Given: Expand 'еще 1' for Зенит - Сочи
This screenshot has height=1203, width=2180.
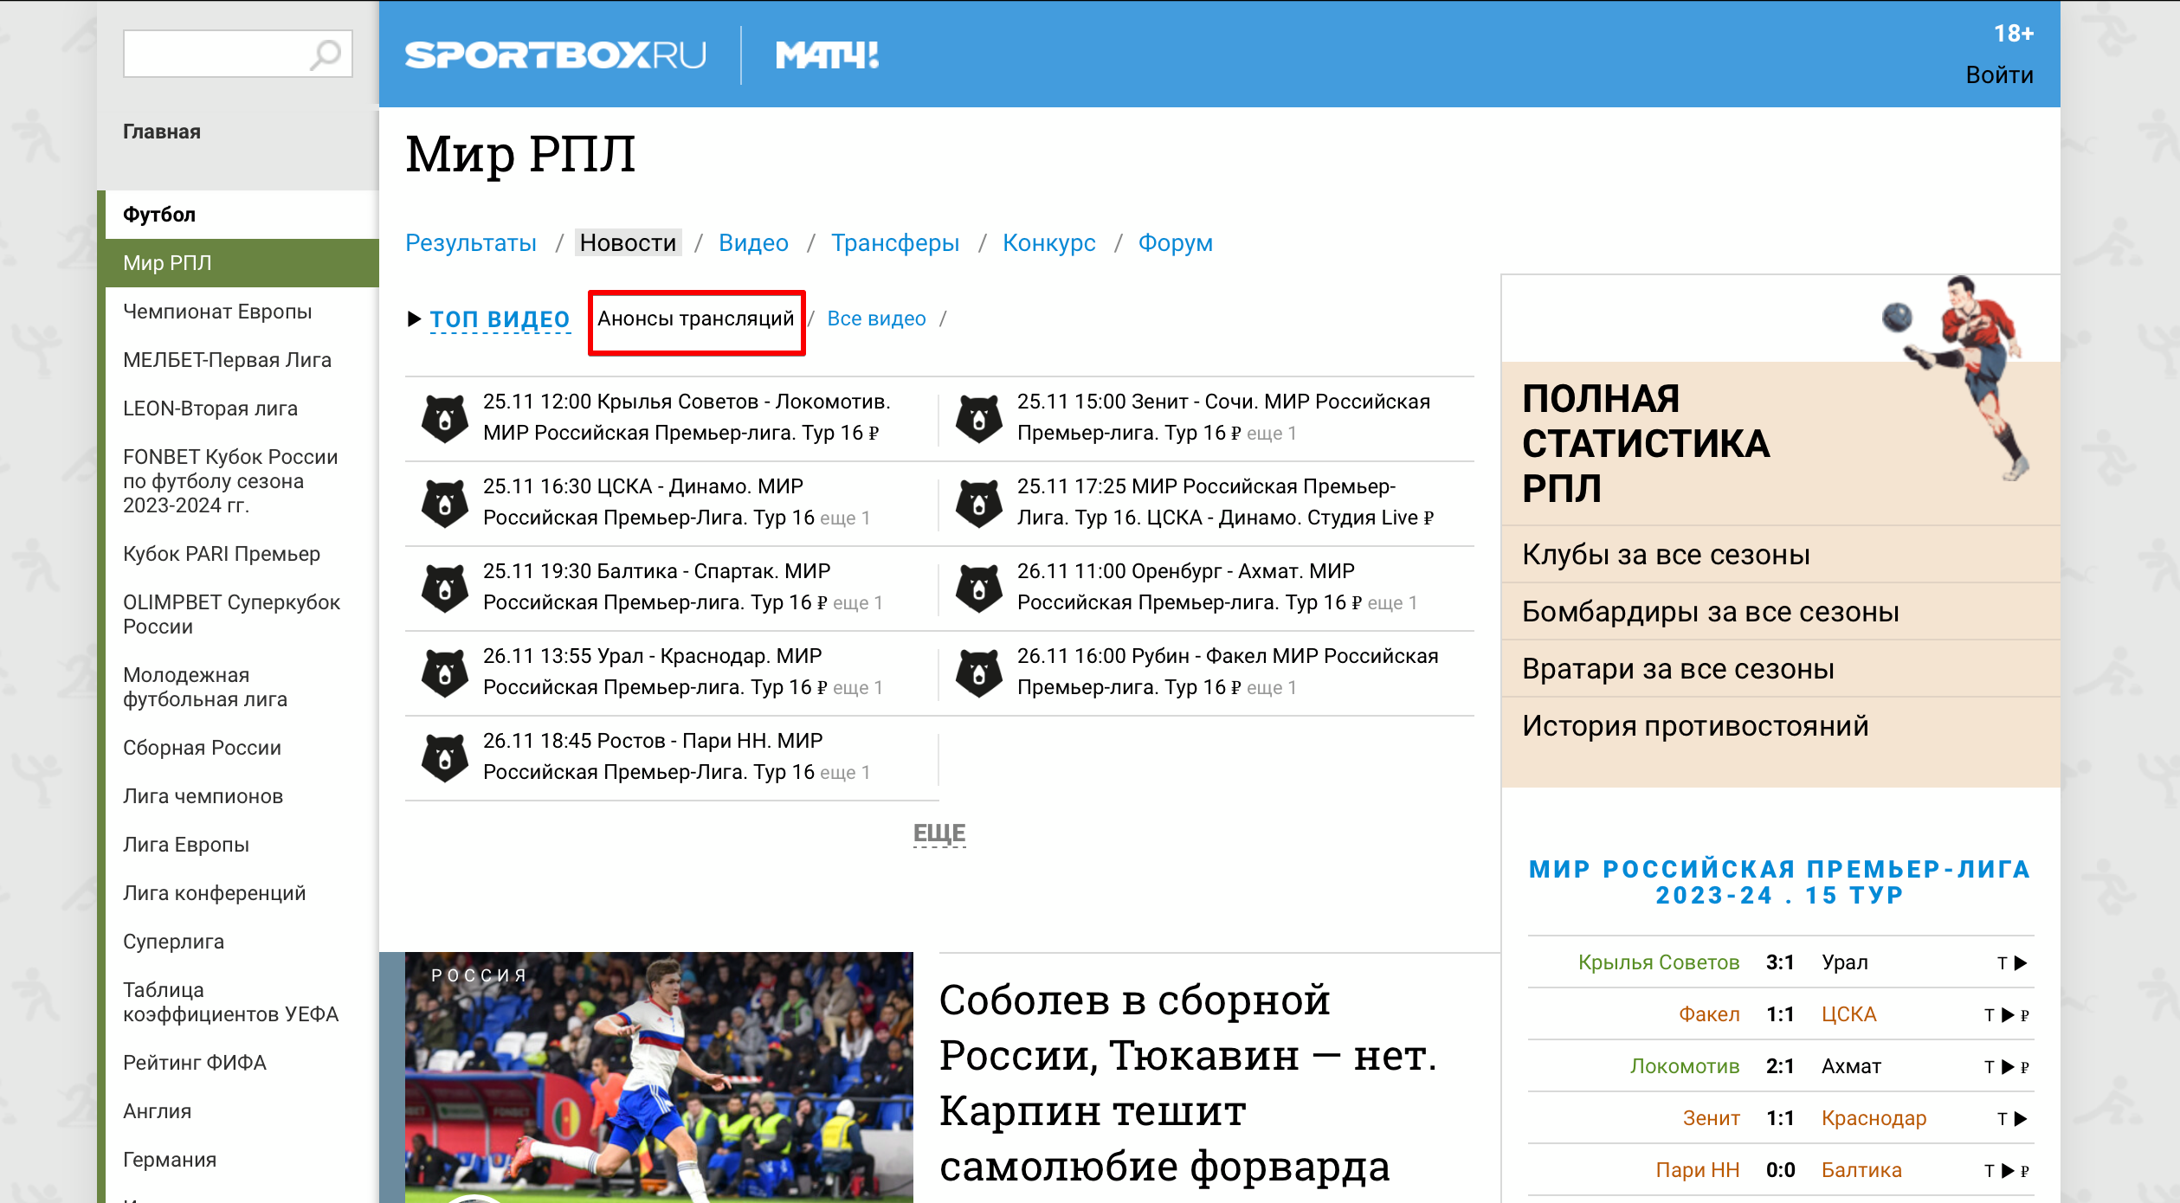Looking at the screenshot, I should [x=1271, y=434].
